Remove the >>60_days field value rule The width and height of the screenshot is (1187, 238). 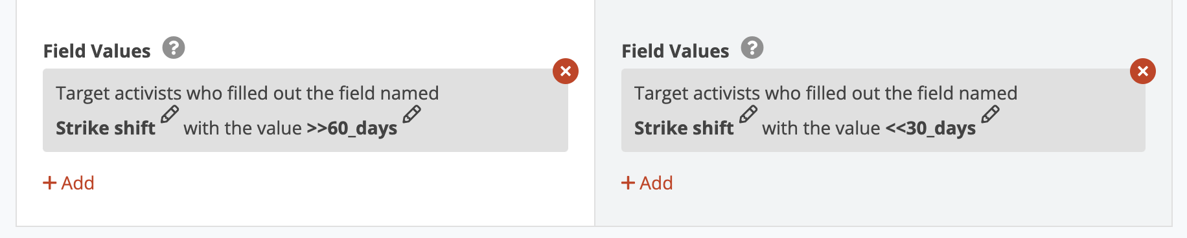click(x=566, y=71)
